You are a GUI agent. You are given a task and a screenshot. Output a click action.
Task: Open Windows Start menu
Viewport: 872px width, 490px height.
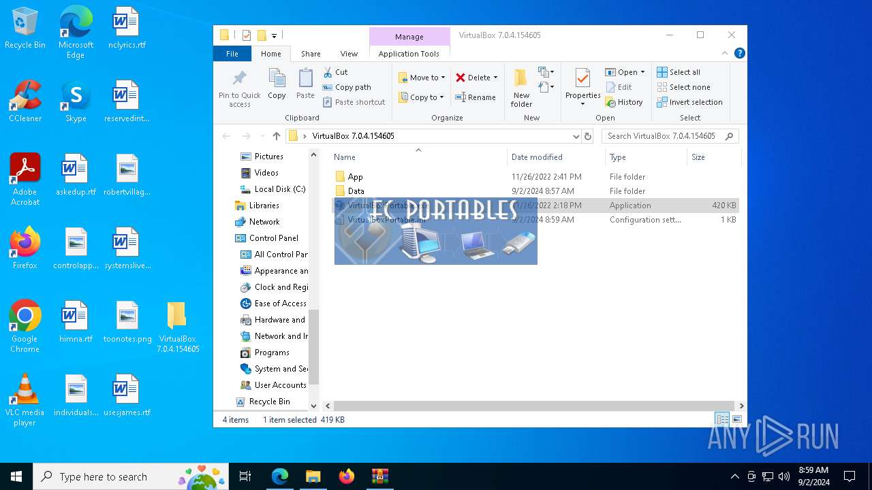point(16,476)
